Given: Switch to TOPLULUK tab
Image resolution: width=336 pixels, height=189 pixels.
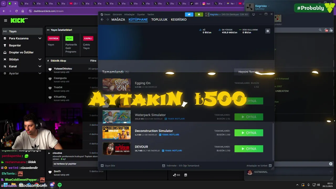Looking at the screenshot, I should pyautogui.click(x=159, y=19).
